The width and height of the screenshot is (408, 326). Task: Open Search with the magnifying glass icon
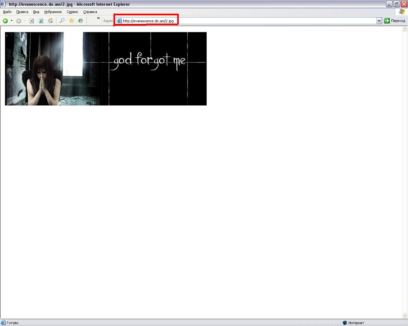(x=62, y=21)
